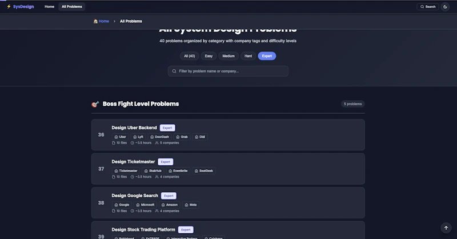
Task: Click the Lyft company tag
Action: [138, 137]
